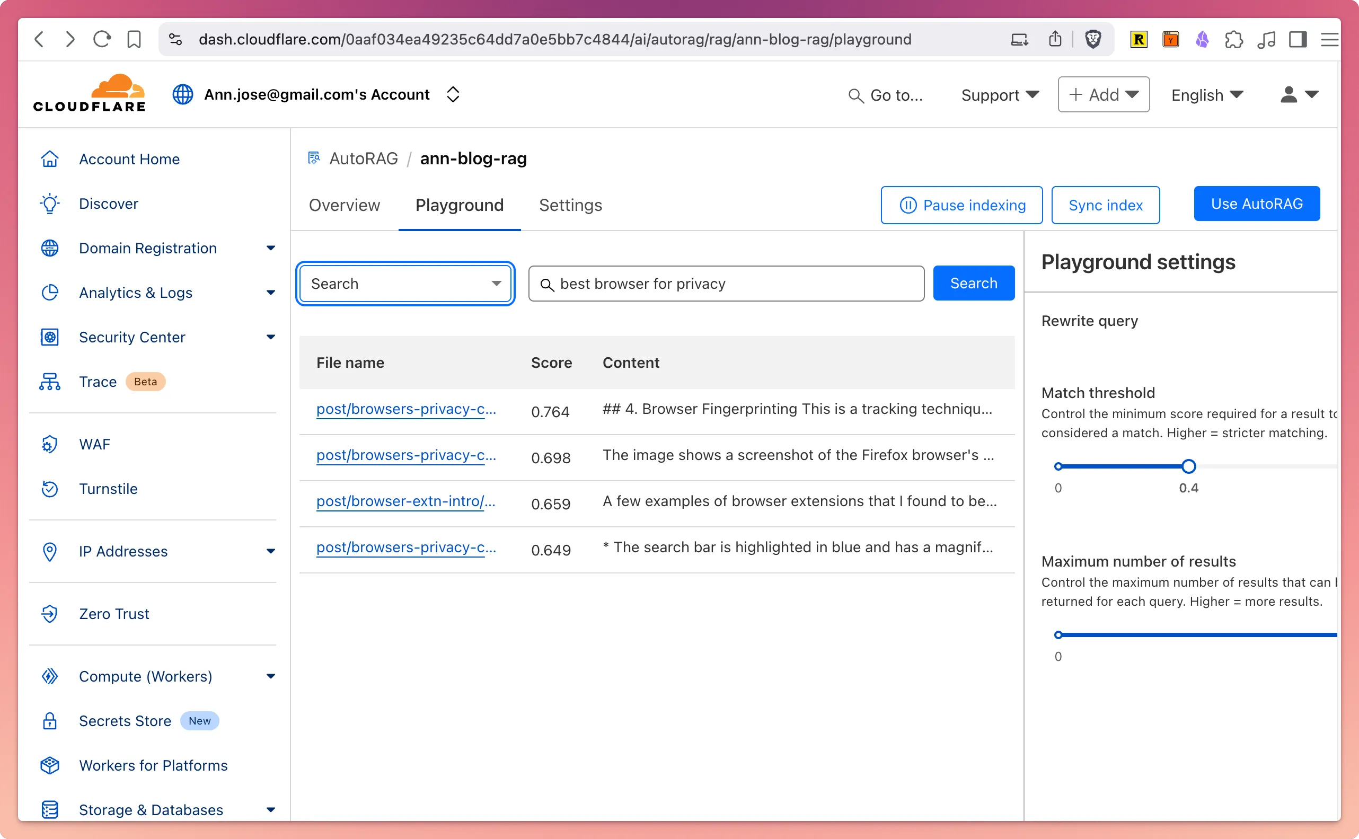Switch to the Overview tab
Screen dimensions: 1359x839
344,205
